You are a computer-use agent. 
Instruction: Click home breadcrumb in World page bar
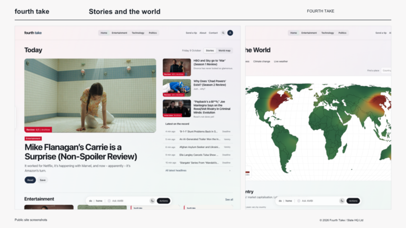[289, 201]
